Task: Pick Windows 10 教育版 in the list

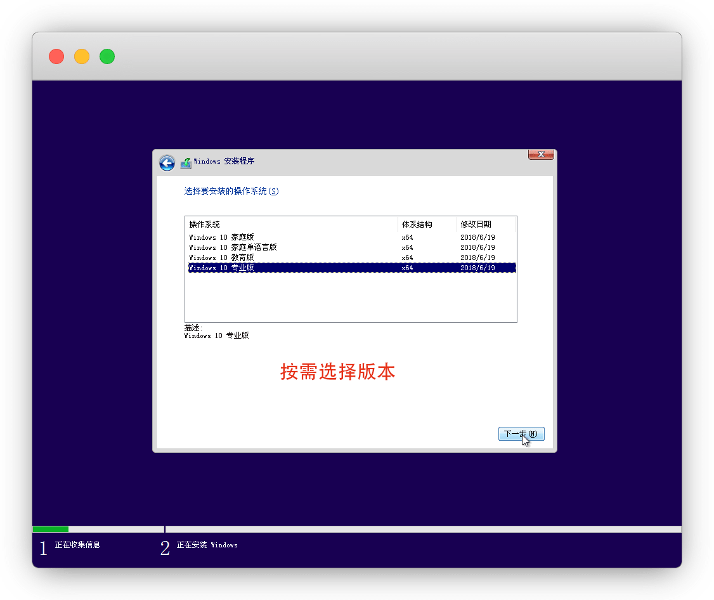Action: (x=221, y=258)
